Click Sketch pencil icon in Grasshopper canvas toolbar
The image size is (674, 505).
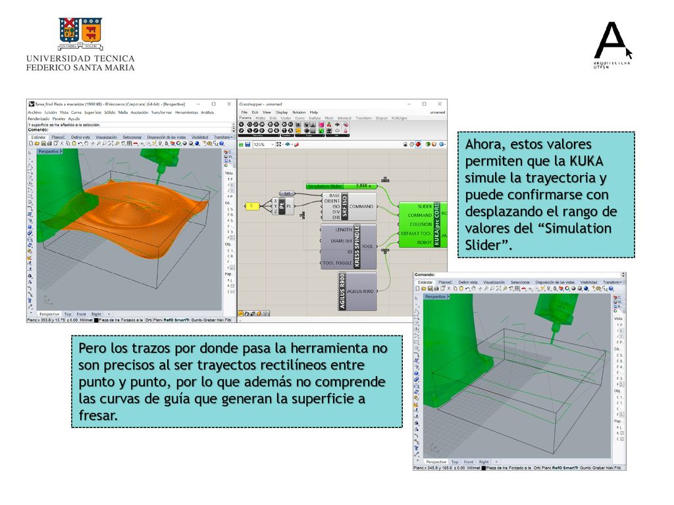tap(297, 144)
